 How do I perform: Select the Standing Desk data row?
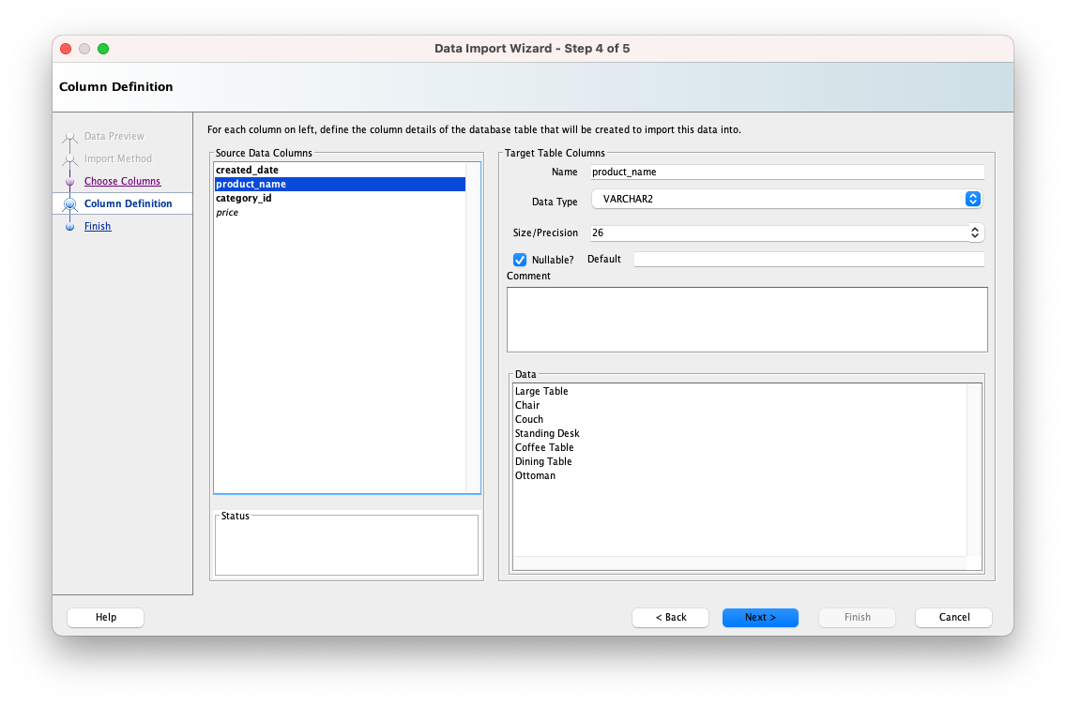[547, 433]
